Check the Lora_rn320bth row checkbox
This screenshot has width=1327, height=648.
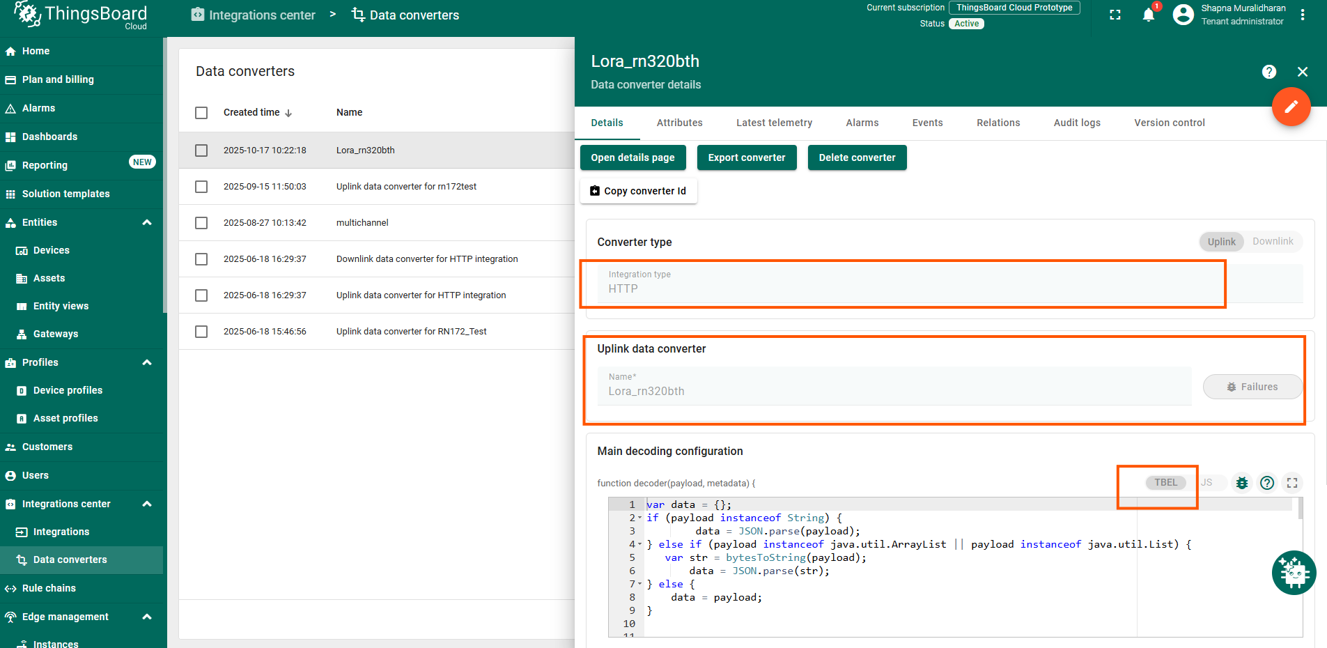pos(201,151)
